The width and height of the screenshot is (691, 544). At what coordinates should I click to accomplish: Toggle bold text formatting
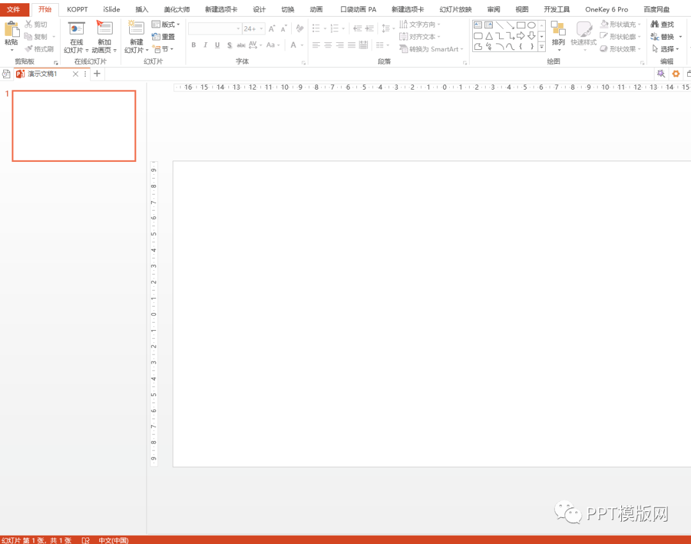pyautogui.click(x=194, y=45)
